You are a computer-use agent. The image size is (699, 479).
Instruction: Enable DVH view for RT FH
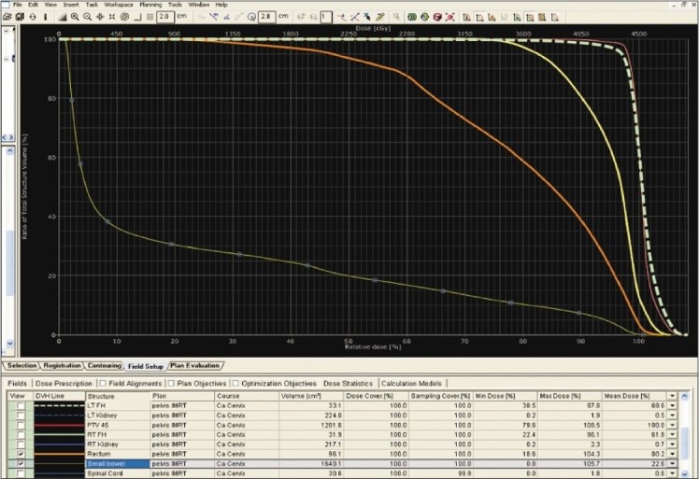(x=21, y=435)
